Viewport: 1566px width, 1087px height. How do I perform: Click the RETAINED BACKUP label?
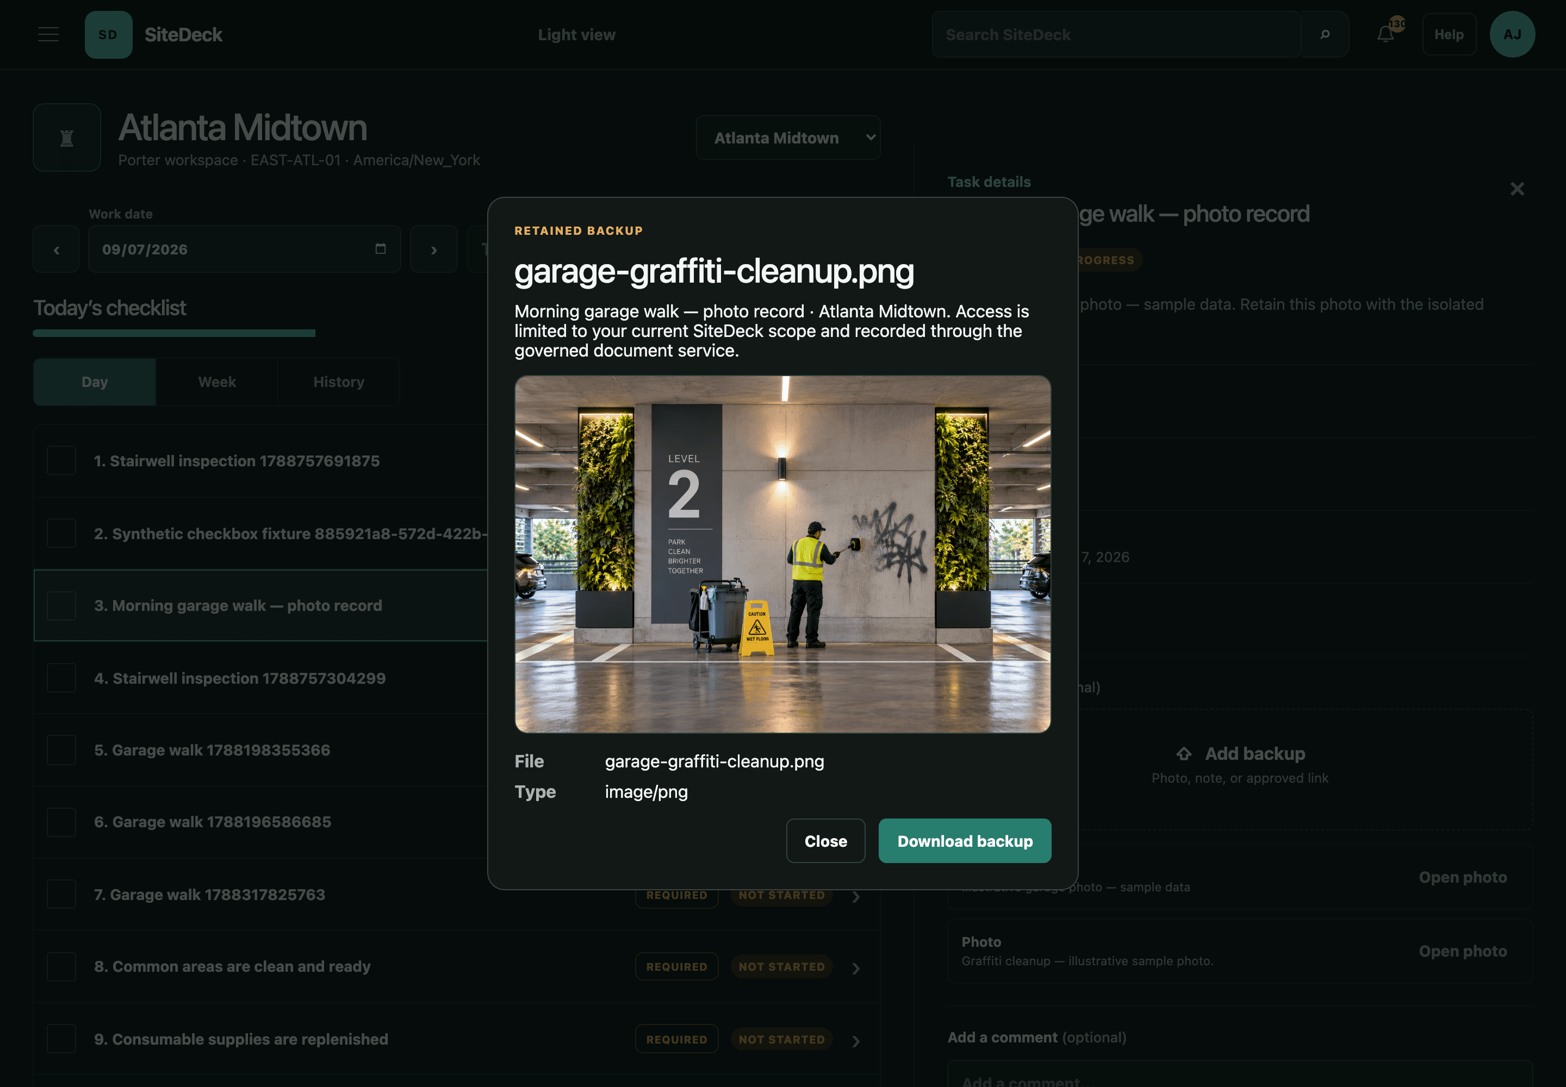click(579, 231)
